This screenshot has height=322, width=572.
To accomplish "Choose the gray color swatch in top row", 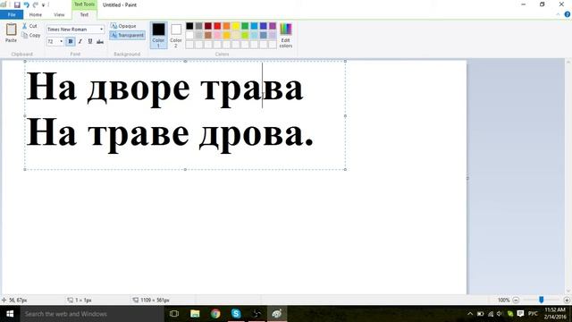I will (x=198, y=26).
